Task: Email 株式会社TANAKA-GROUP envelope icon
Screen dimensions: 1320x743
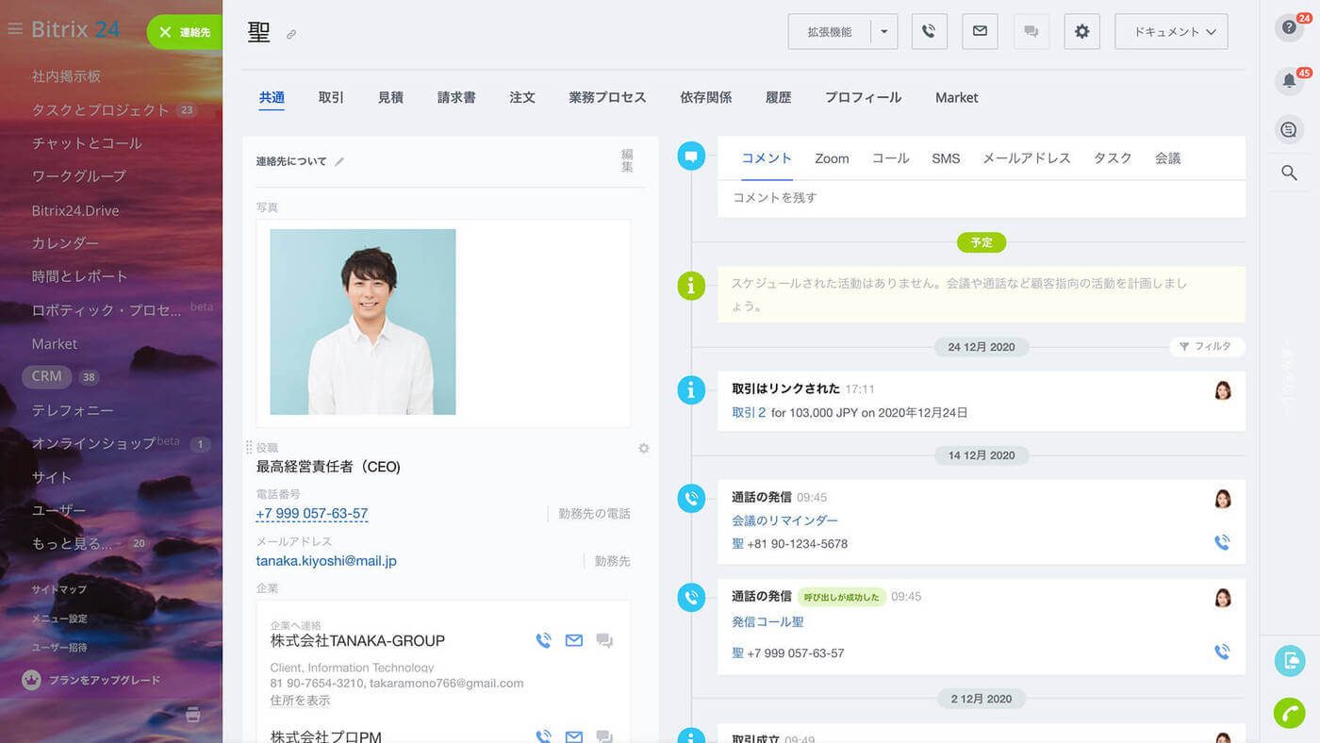Action: click(573, 640)
